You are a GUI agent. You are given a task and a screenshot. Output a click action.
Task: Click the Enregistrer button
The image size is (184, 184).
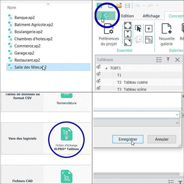click(x=128, y=139)
